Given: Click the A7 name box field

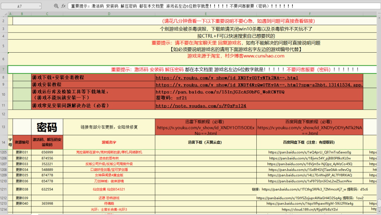Looking at the screenshot, I should [21, 6].
